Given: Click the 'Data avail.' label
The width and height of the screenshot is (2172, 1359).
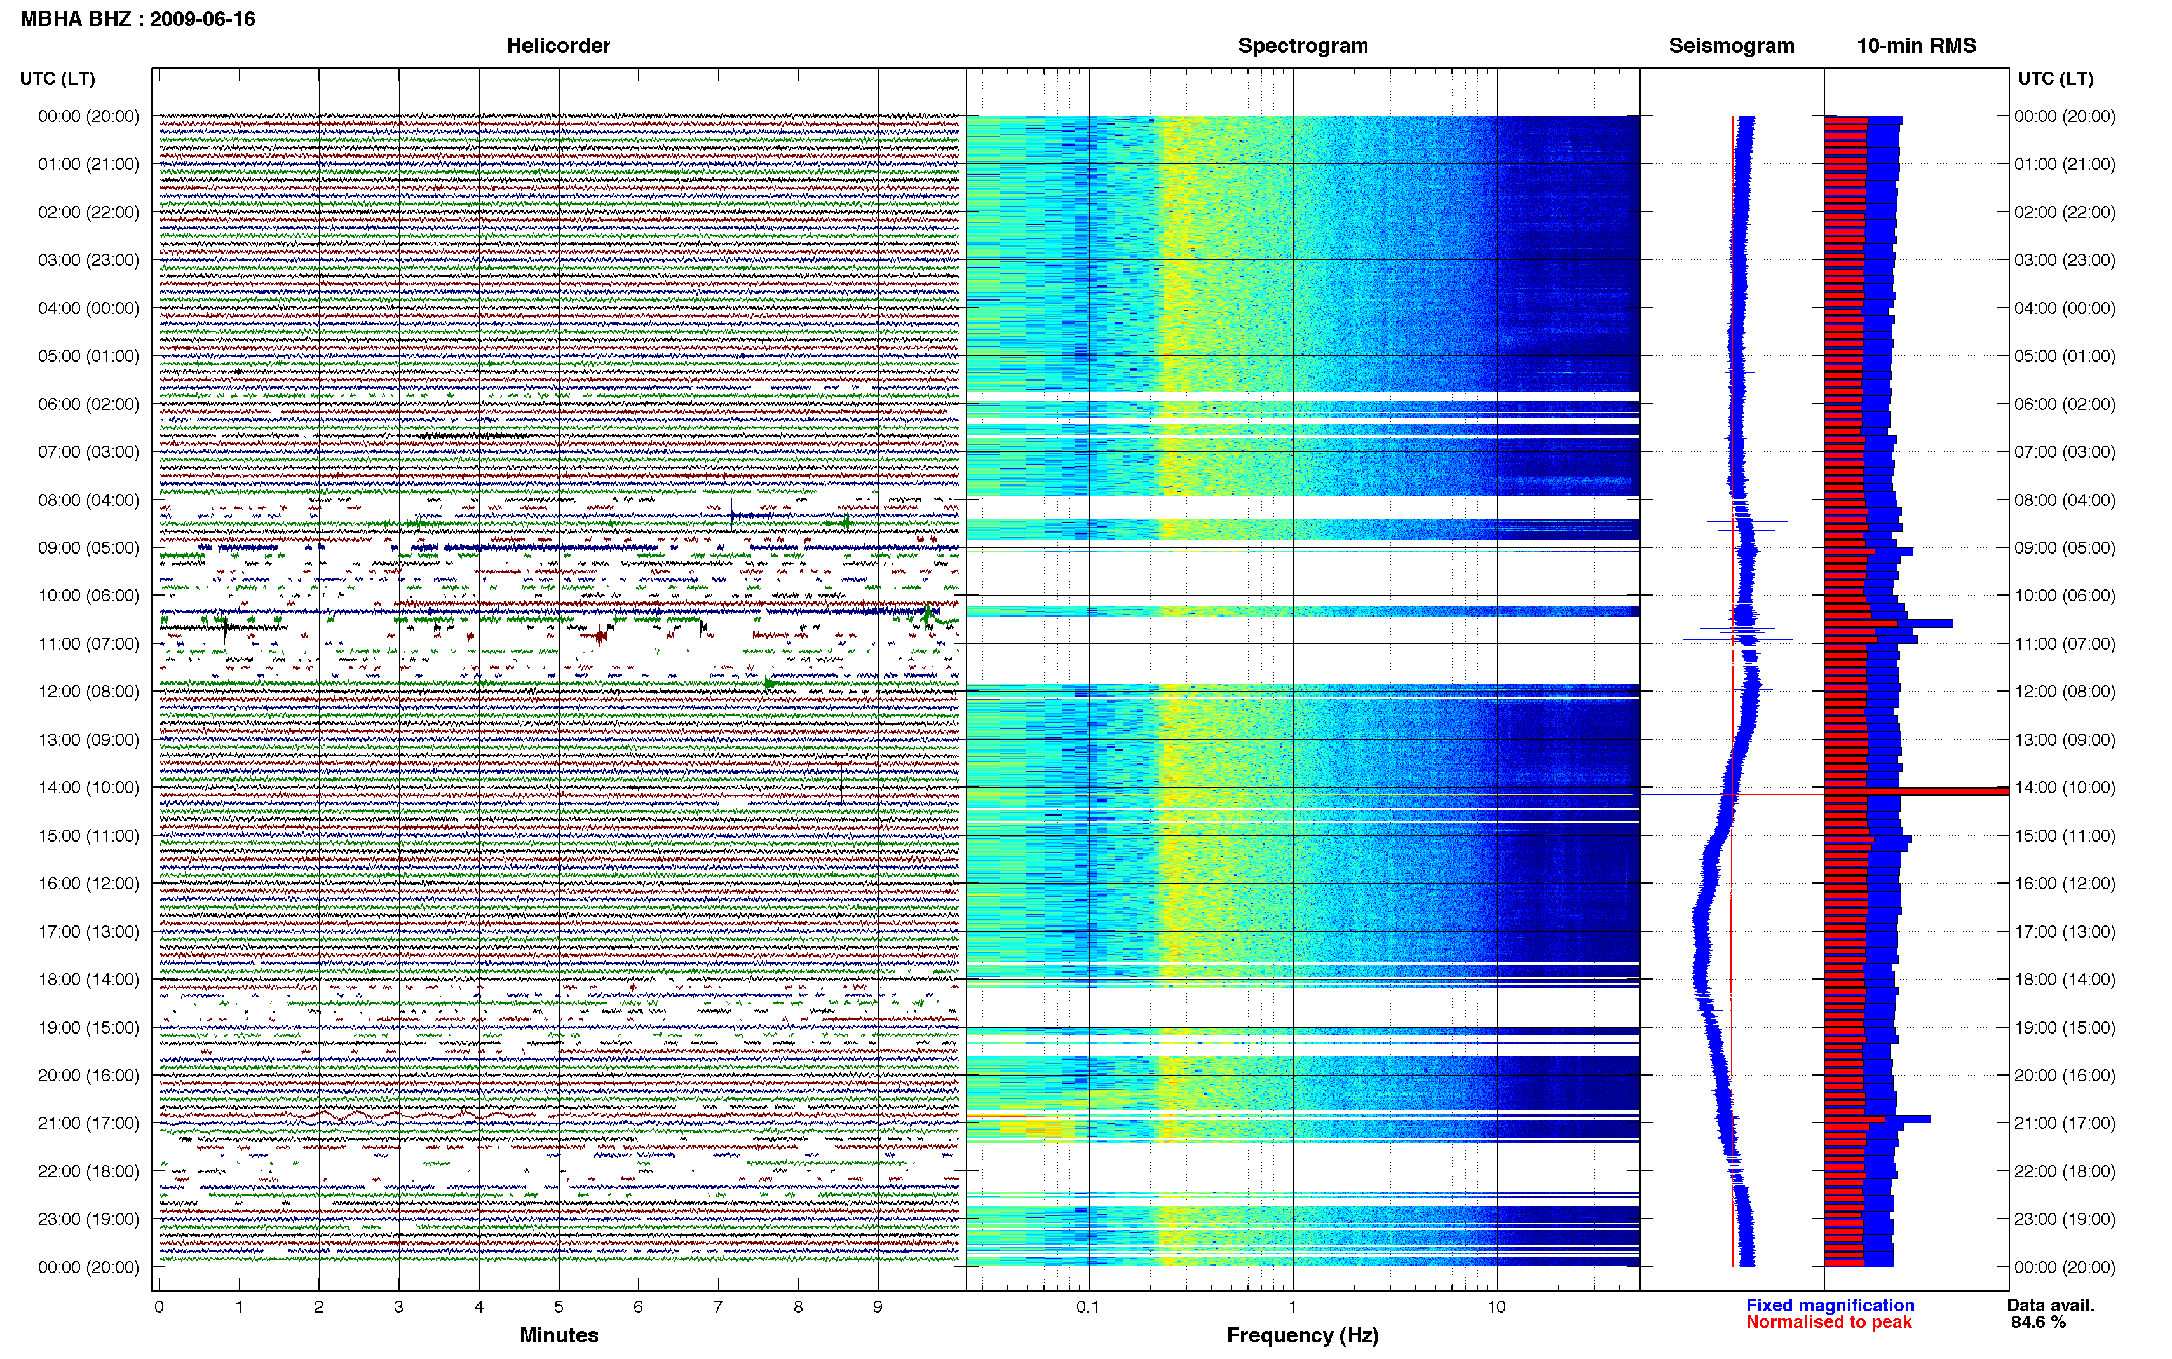Looking at the screenshot, I should (x=2051, y=1305).
